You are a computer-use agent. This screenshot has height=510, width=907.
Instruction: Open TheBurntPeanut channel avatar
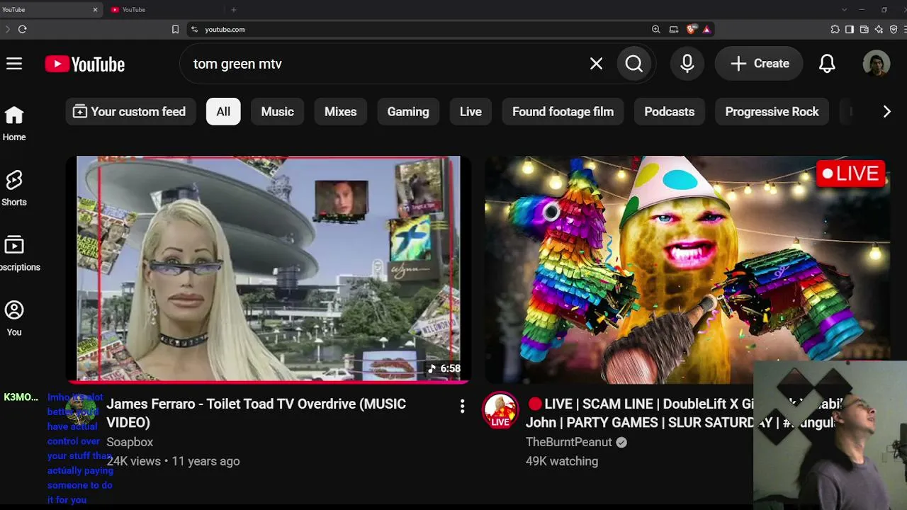[x=500, y=410]
